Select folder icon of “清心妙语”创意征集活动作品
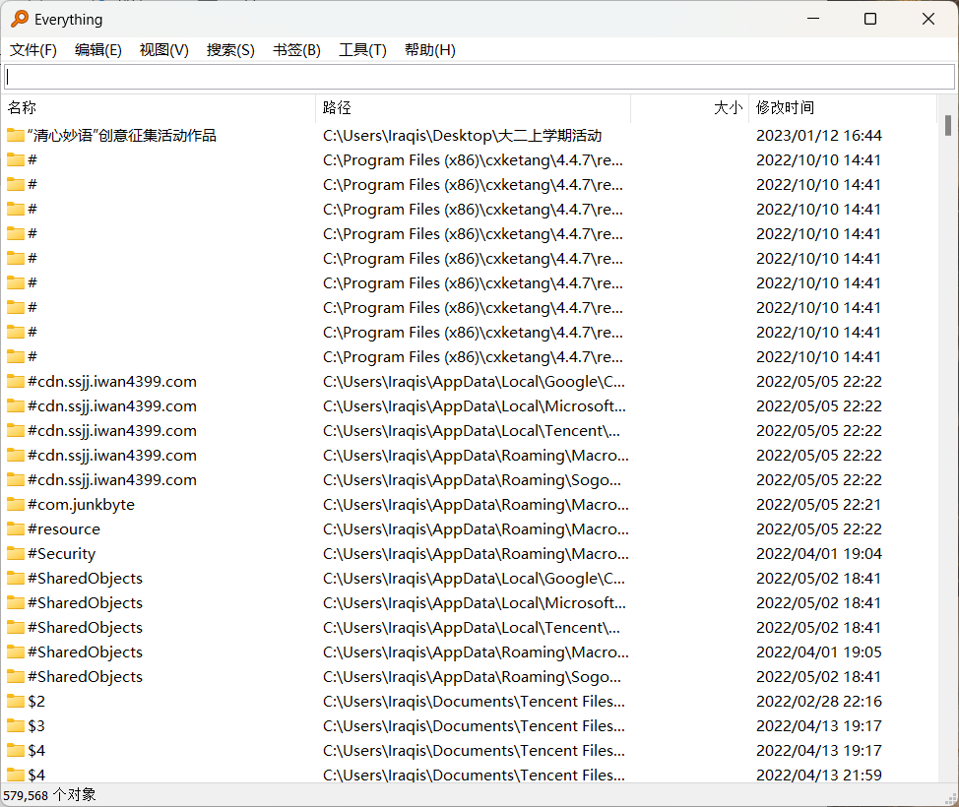 pos(16,135)
